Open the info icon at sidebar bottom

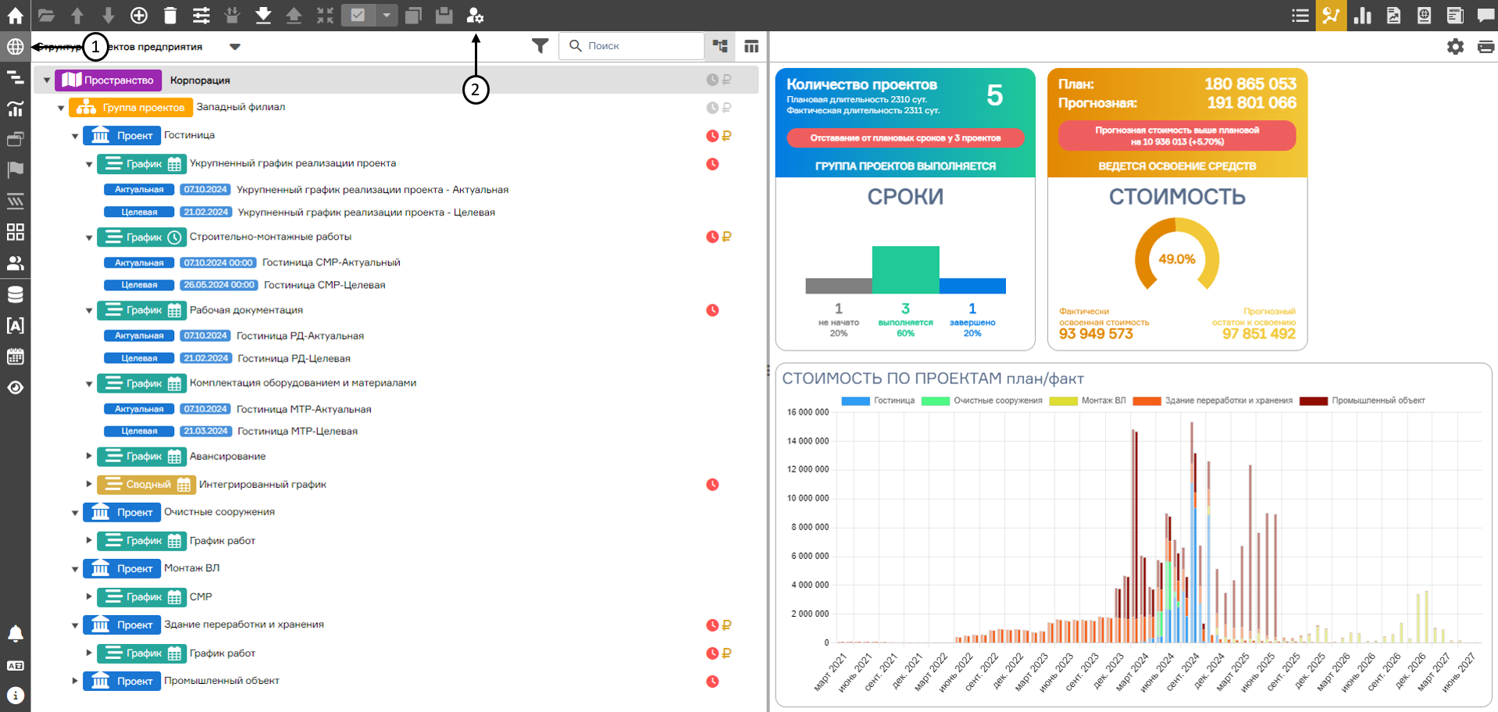pos(15,695)
